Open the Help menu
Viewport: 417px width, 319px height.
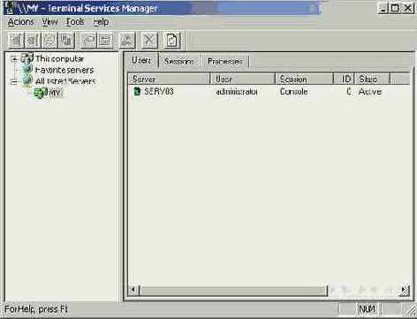coord(101,22)
